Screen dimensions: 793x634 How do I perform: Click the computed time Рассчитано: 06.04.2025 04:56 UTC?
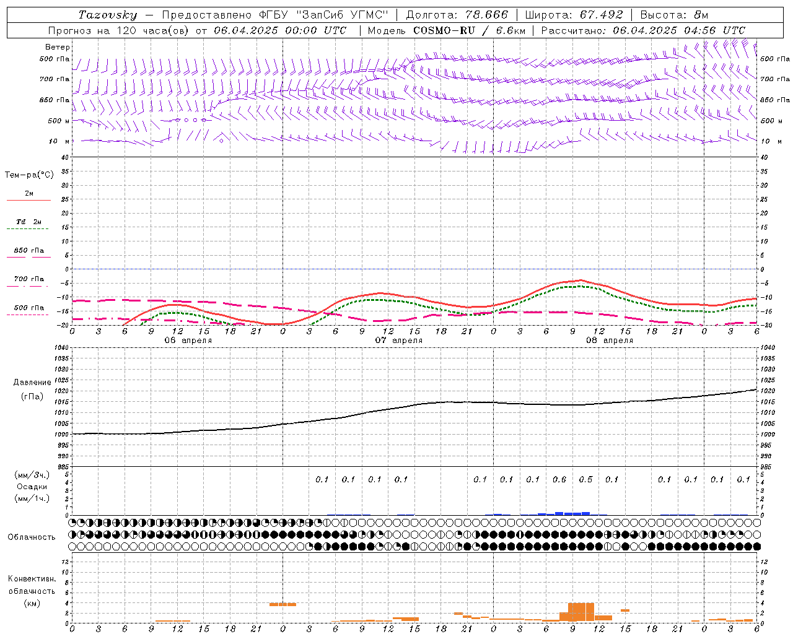coord(643,30)
